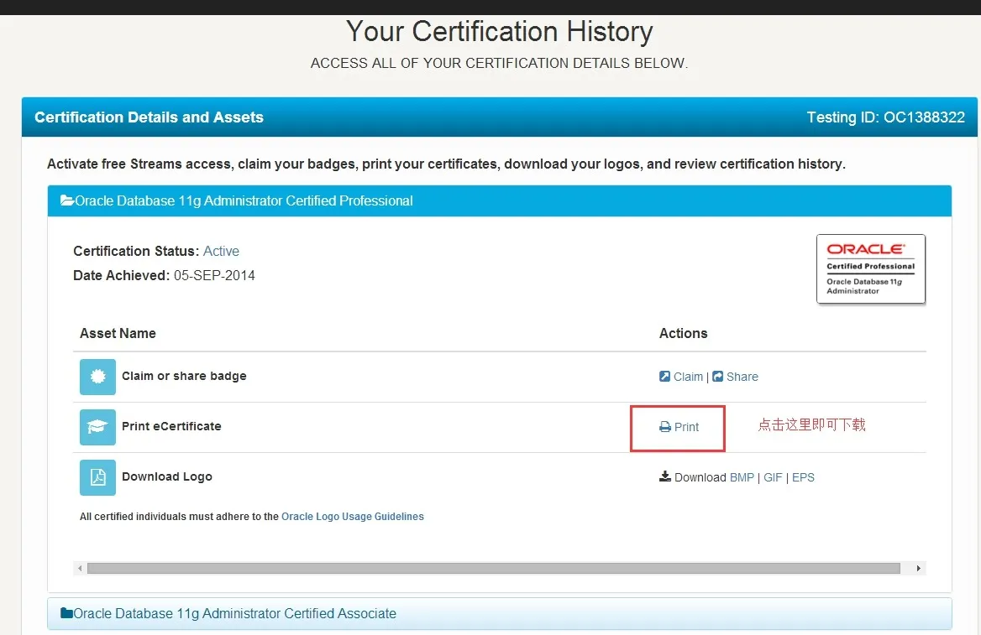Click the download arrow icon before BMP

pos(665,476)
